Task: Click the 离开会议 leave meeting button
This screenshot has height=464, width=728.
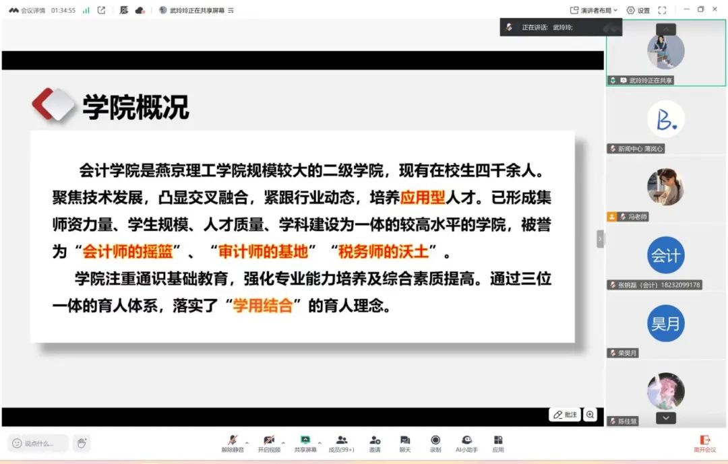Action: pyautogui.click(x=705, y=443)
